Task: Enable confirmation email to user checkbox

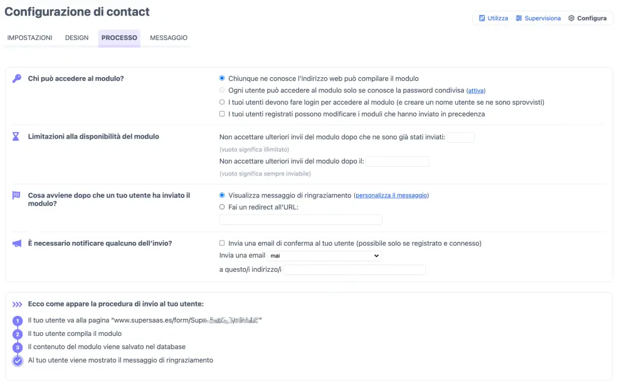Action: (222, 243)
